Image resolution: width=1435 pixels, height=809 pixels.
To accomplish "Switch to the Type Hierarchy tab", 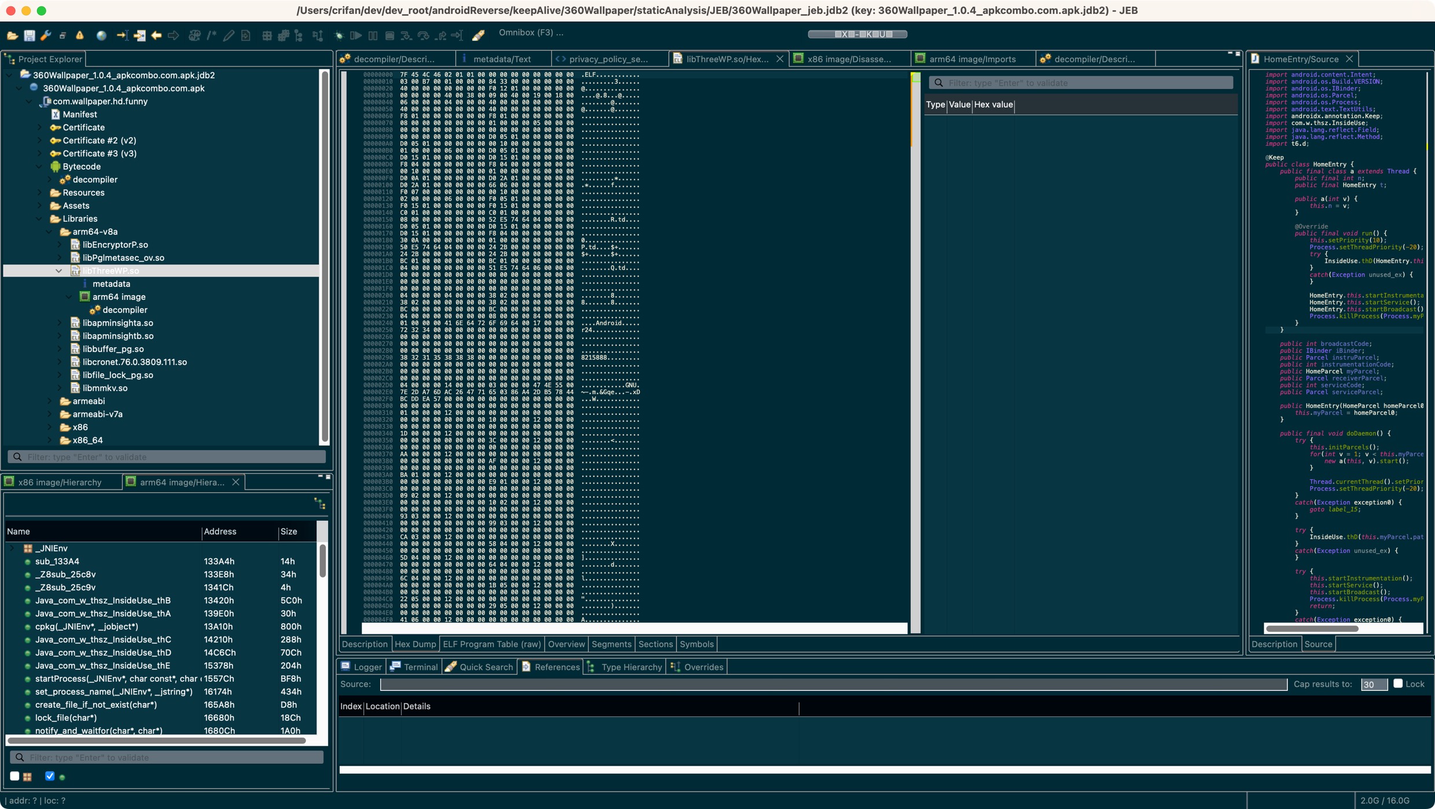I will [625, 667].
